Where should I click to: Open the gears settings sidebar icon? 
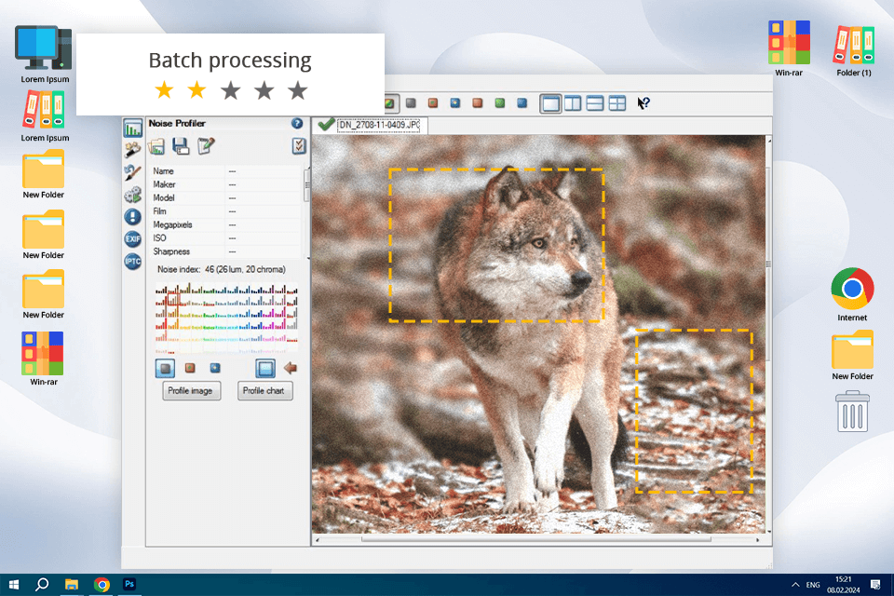tap(133, 195)
